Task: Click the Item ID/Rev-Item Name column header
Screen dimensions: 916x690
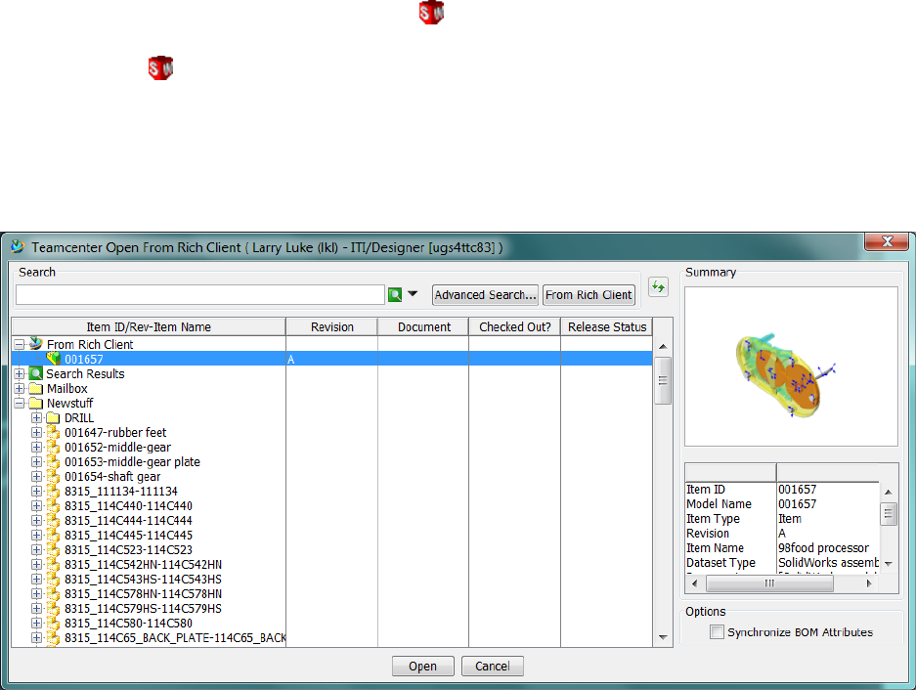Action: coord(149,327)
